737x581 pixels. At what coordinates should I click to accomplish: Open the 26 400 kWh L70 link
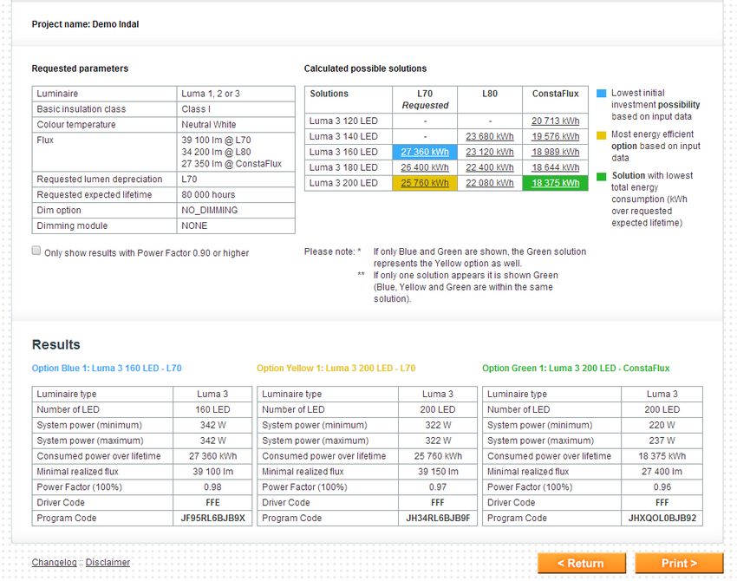click(x=425, y=167)
